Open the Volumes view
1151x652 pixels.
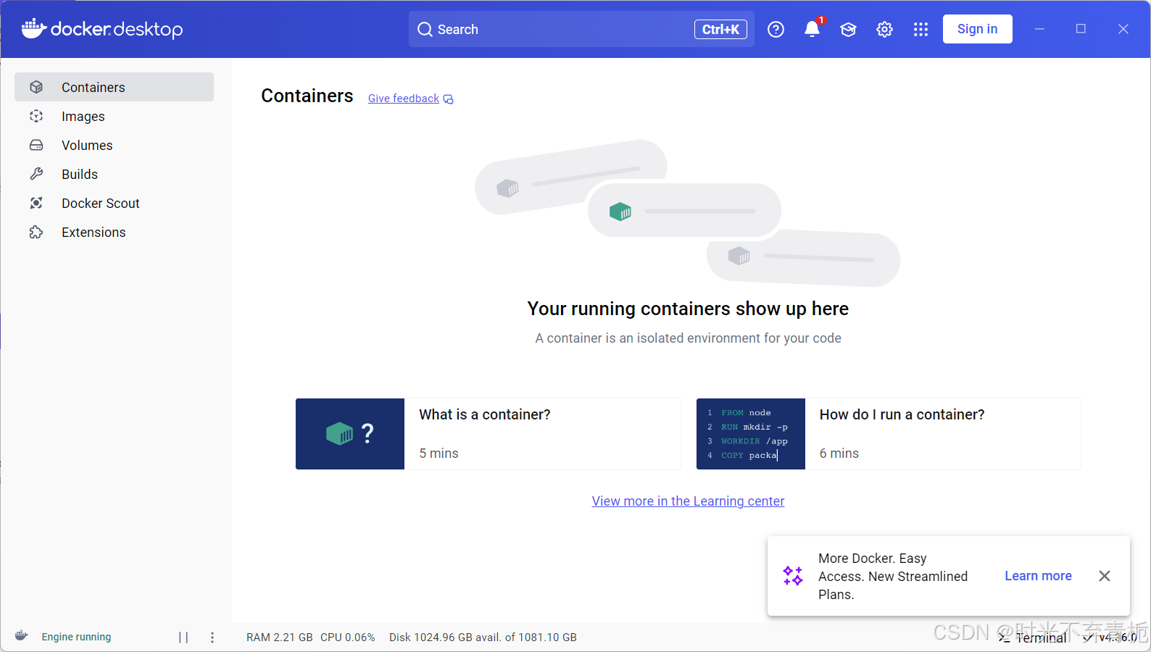114,145
